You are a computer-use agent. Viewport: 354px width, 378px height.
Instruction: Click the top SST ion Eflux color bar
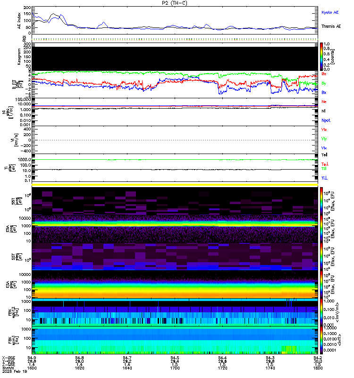[x=321, y=201]
